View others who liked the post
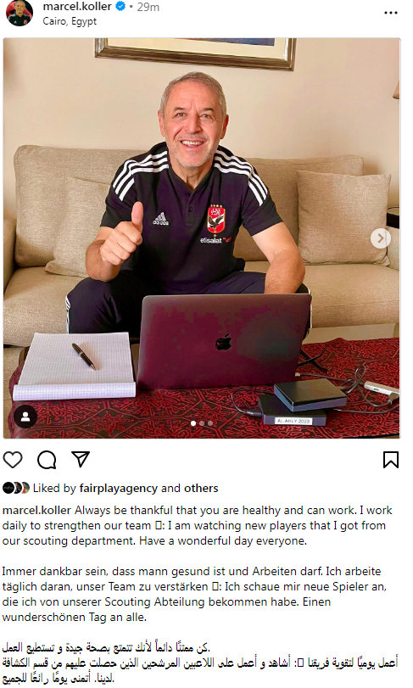Screen dimensions: 413x688 (x=201, y=488)
